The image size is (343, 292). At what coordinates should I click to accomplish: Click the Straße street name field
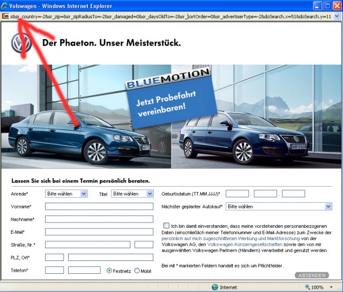click(x=88, y=244)
